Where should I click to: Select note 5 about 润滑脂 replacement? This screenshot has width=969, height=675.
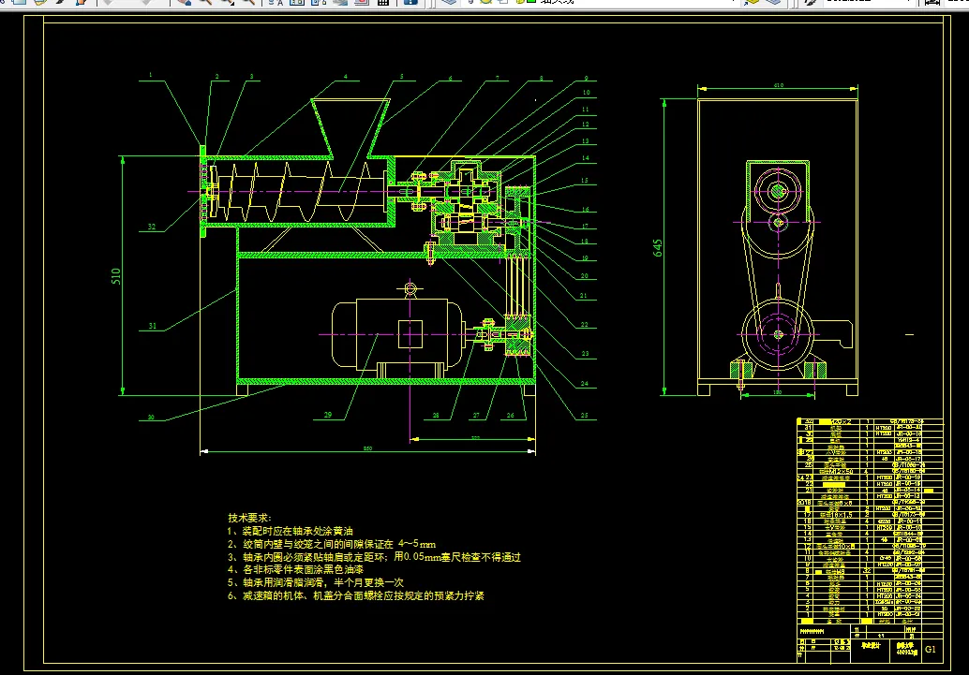click(x=315, y=582)
